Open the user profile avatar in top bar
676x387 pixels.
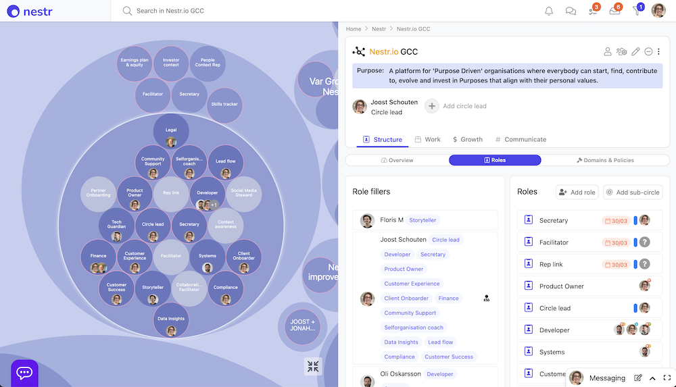[658, 10]
